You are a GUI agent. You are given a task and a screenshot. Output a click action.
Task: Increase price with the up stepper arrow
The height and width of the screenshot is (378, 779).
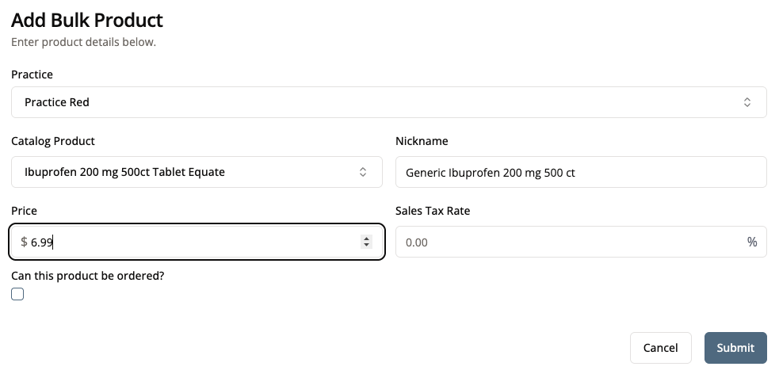click(x=366, y=238)
